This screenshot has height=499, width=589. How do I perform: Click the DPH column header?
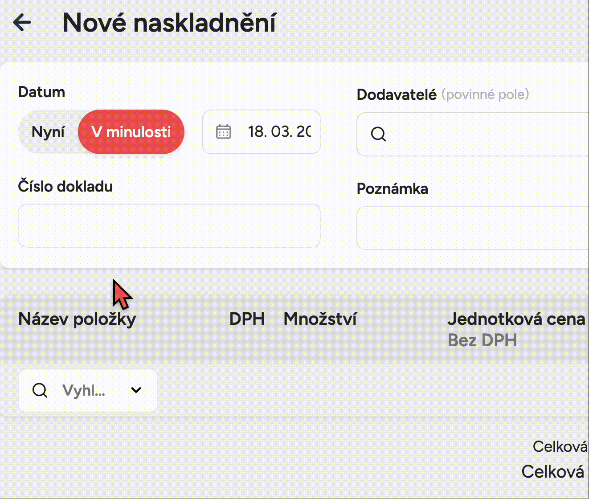click(x=247, y=319)
